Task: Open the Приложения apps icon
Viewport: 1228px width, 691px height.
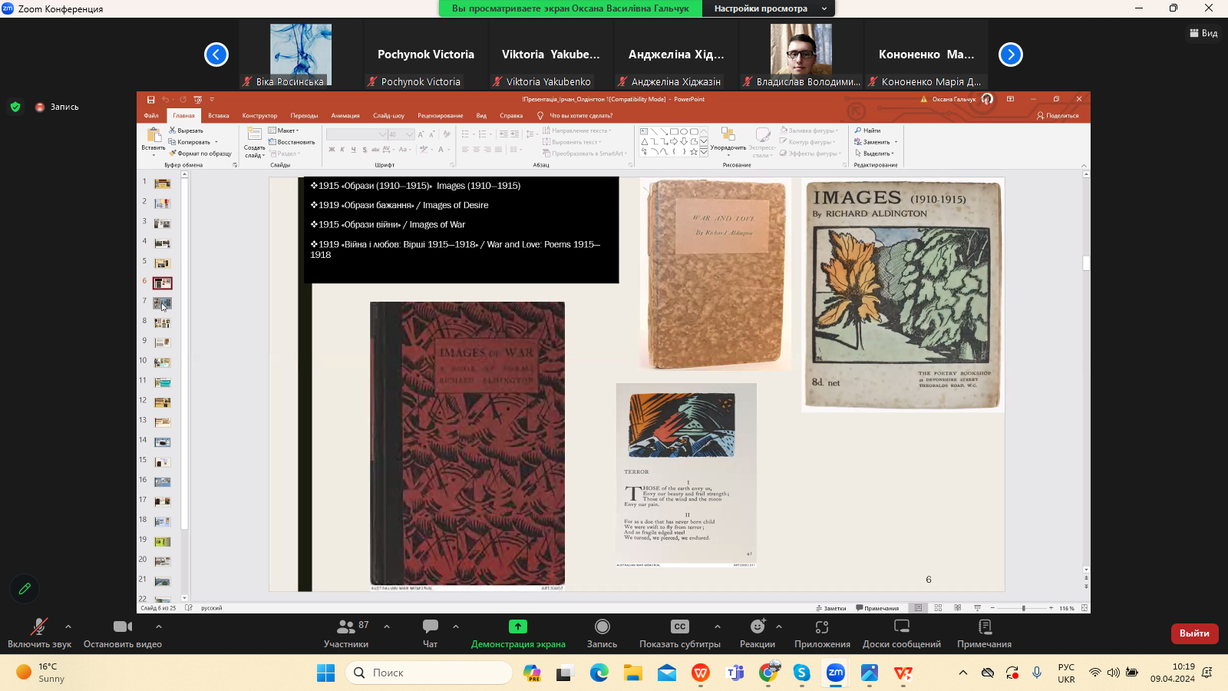Action: point(822,627)
